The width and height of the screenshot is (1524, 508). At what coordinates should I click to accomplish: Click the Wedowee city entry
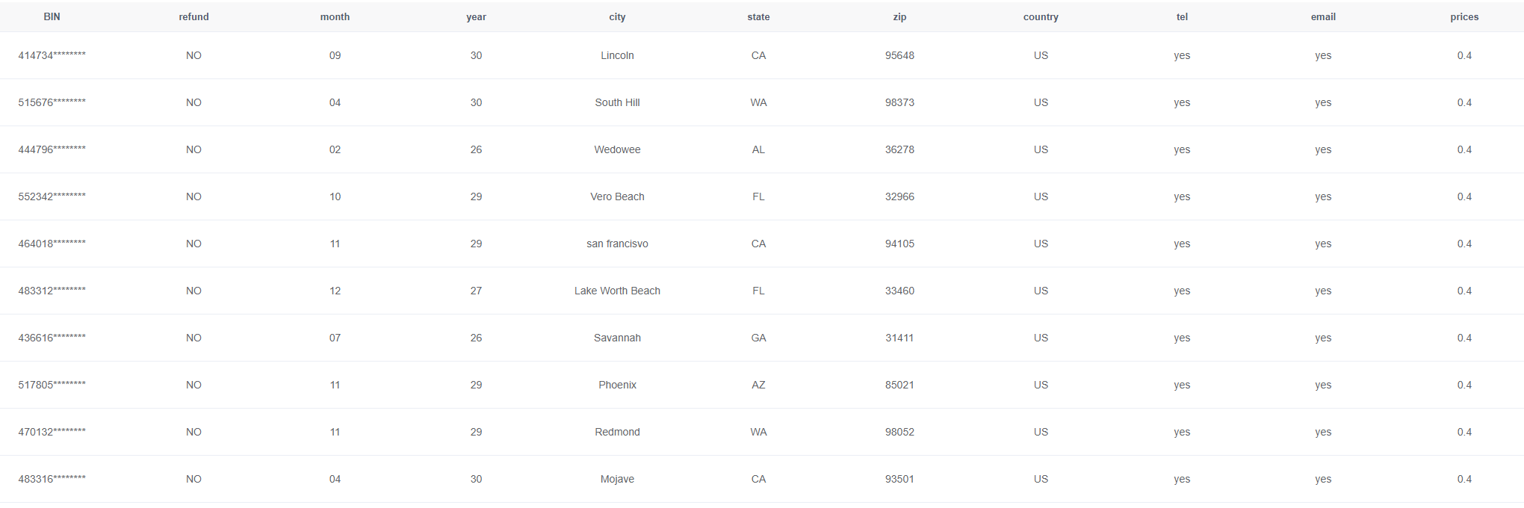[x=617, y=149]
